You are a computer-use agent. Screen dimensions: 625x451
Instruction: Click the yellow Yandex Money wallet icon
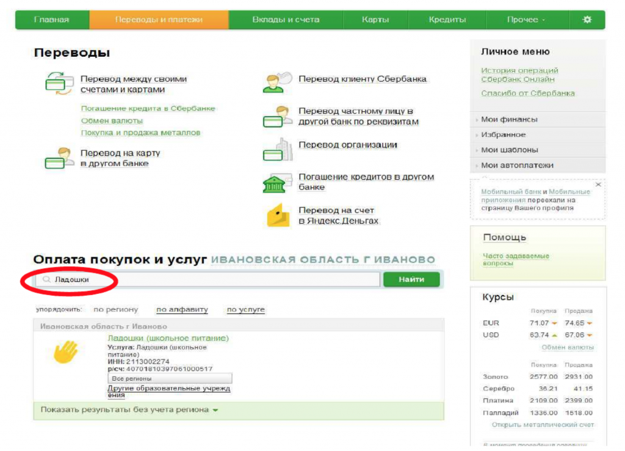pos(278,215)
